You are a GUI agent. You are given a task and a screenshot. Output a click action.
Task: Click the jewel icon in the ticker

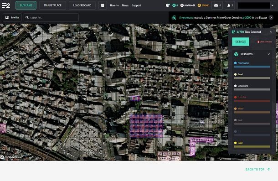(x=174, y=18)
